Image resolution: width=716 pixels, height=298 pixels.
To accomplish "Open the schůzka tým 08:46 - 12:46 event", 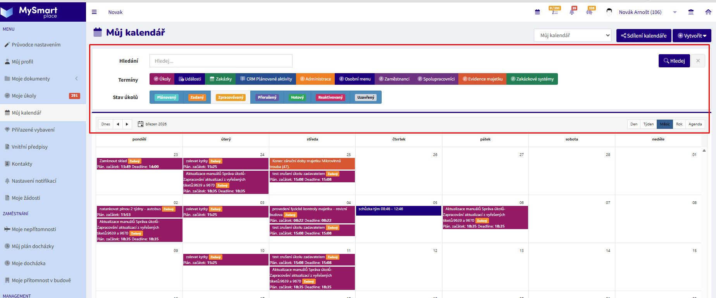I will (x=399, y=210).
